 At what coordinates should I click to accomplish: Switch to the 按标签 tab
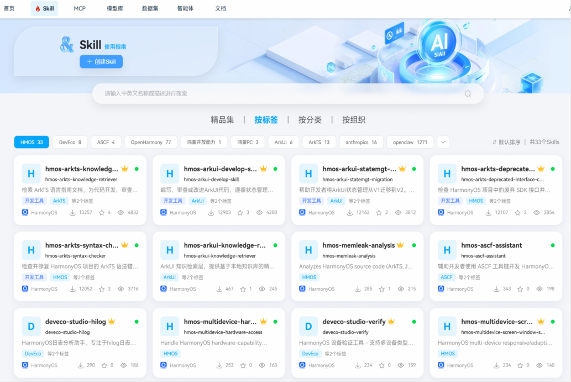(266, 120)
